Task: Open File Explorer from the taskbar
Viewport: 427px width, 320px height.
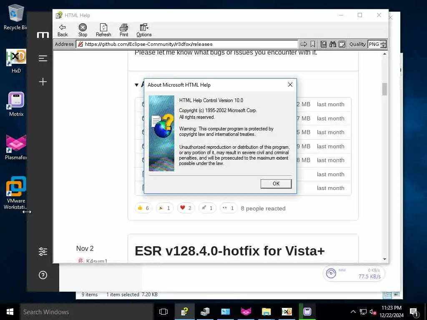Action: [x=266, y=312]
